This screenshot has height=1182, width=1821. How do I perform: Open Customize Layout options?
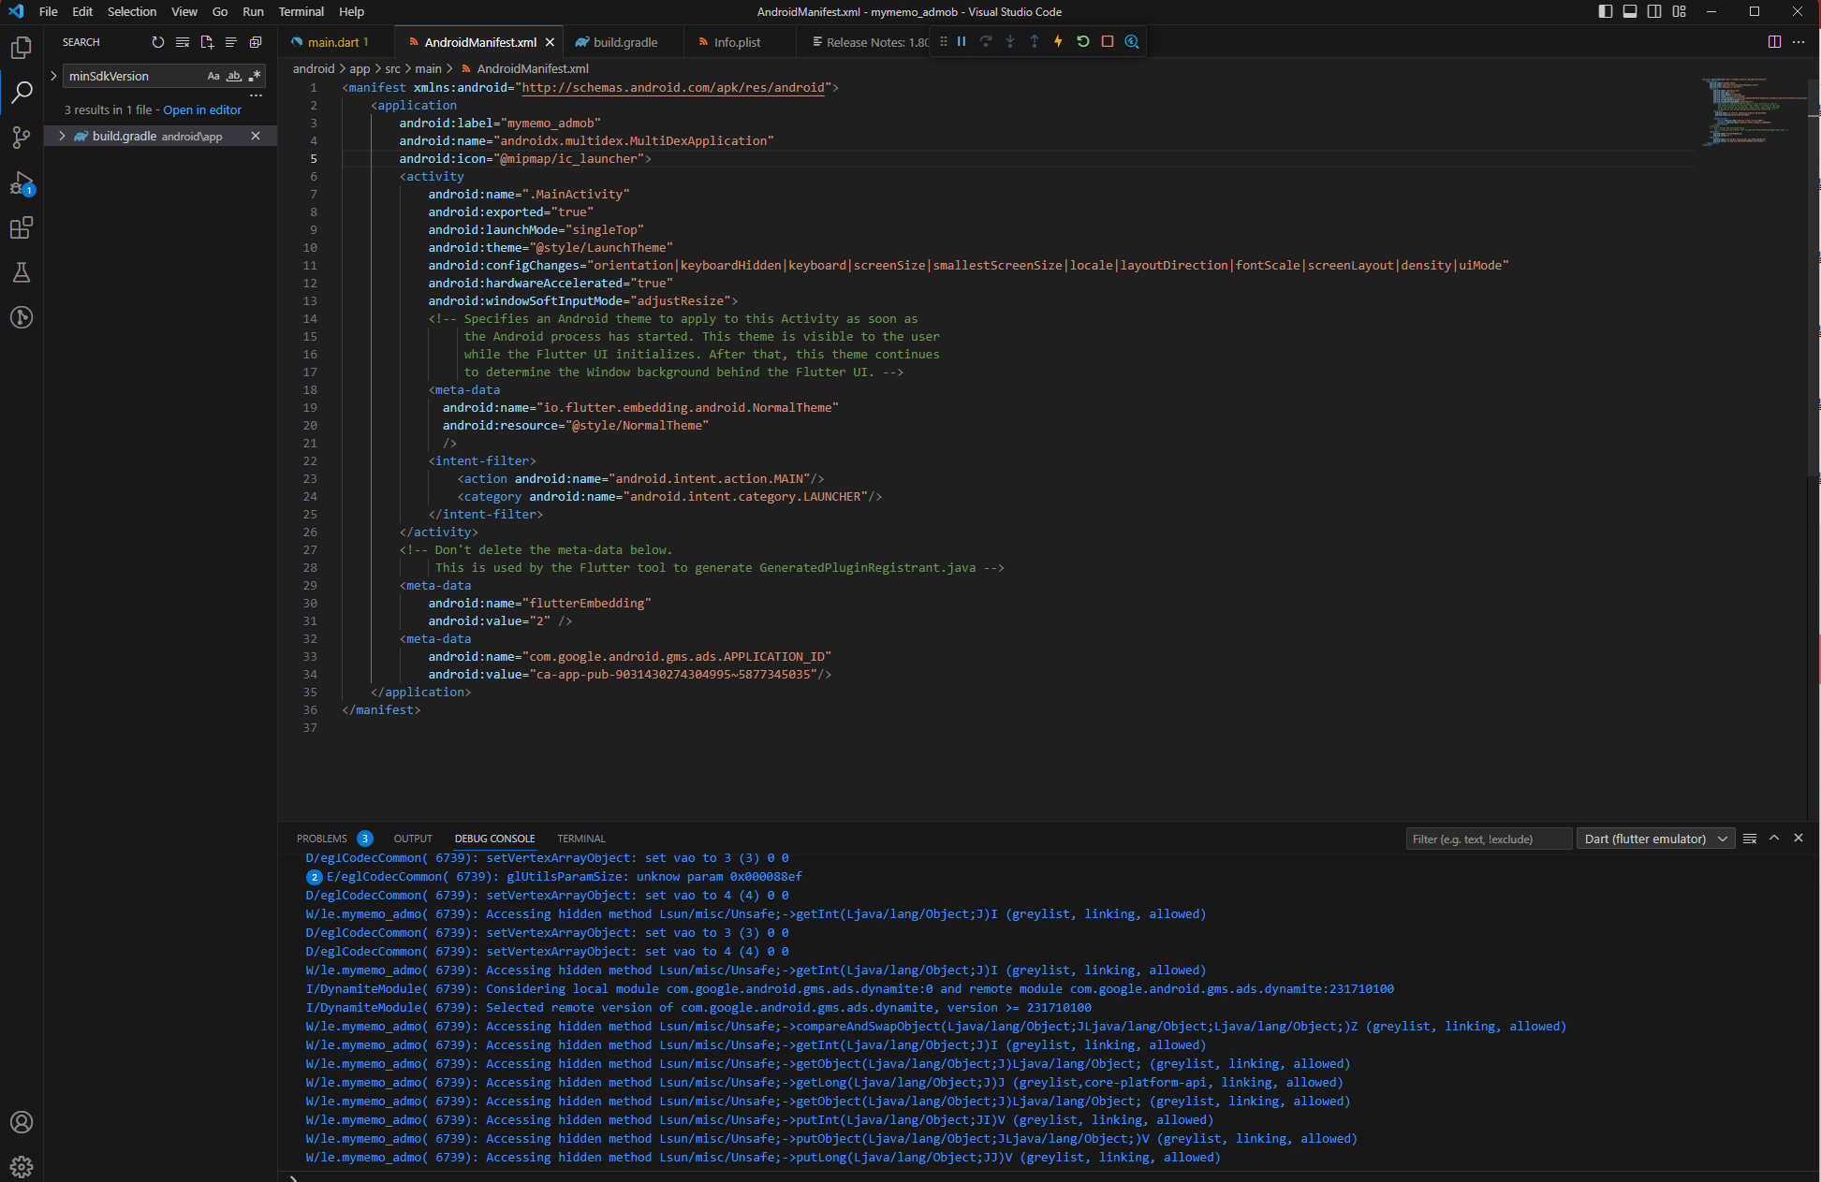point(1679,11)
